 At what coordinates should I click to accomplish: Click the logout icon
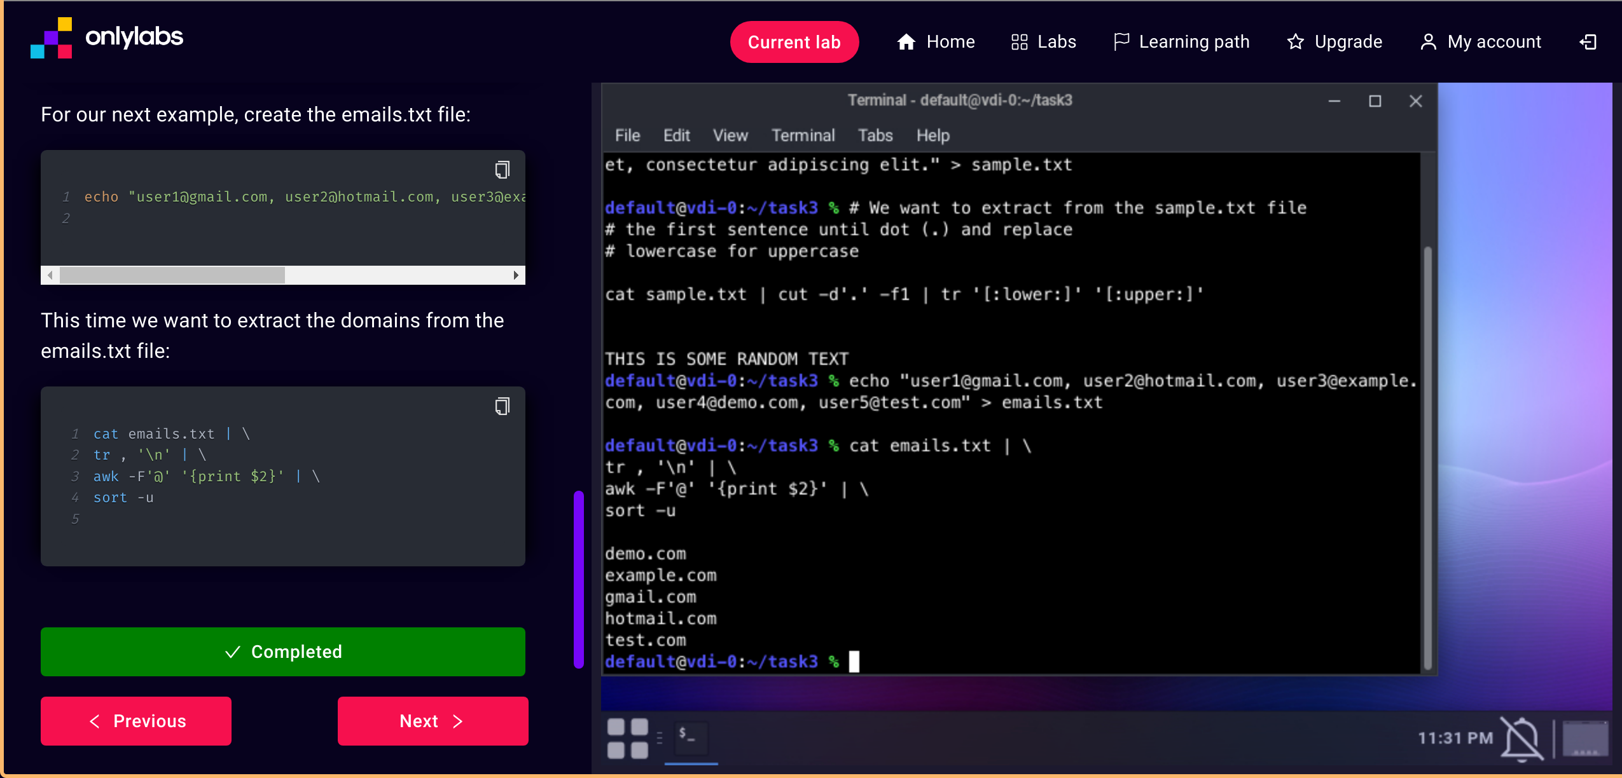(x=1588, y=42)
